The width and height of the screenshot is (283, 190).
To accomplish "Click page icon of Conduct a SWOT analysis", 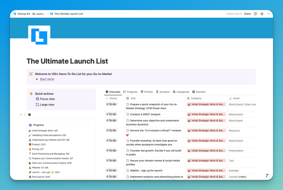I will tap(128, 114).
